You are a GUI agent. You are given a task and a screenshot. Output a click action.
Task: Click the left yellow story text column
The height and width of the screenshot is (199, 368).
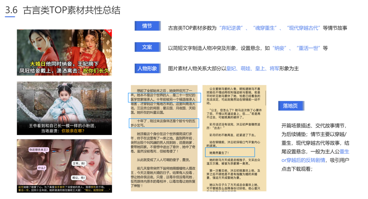click(x=164, y=143)
